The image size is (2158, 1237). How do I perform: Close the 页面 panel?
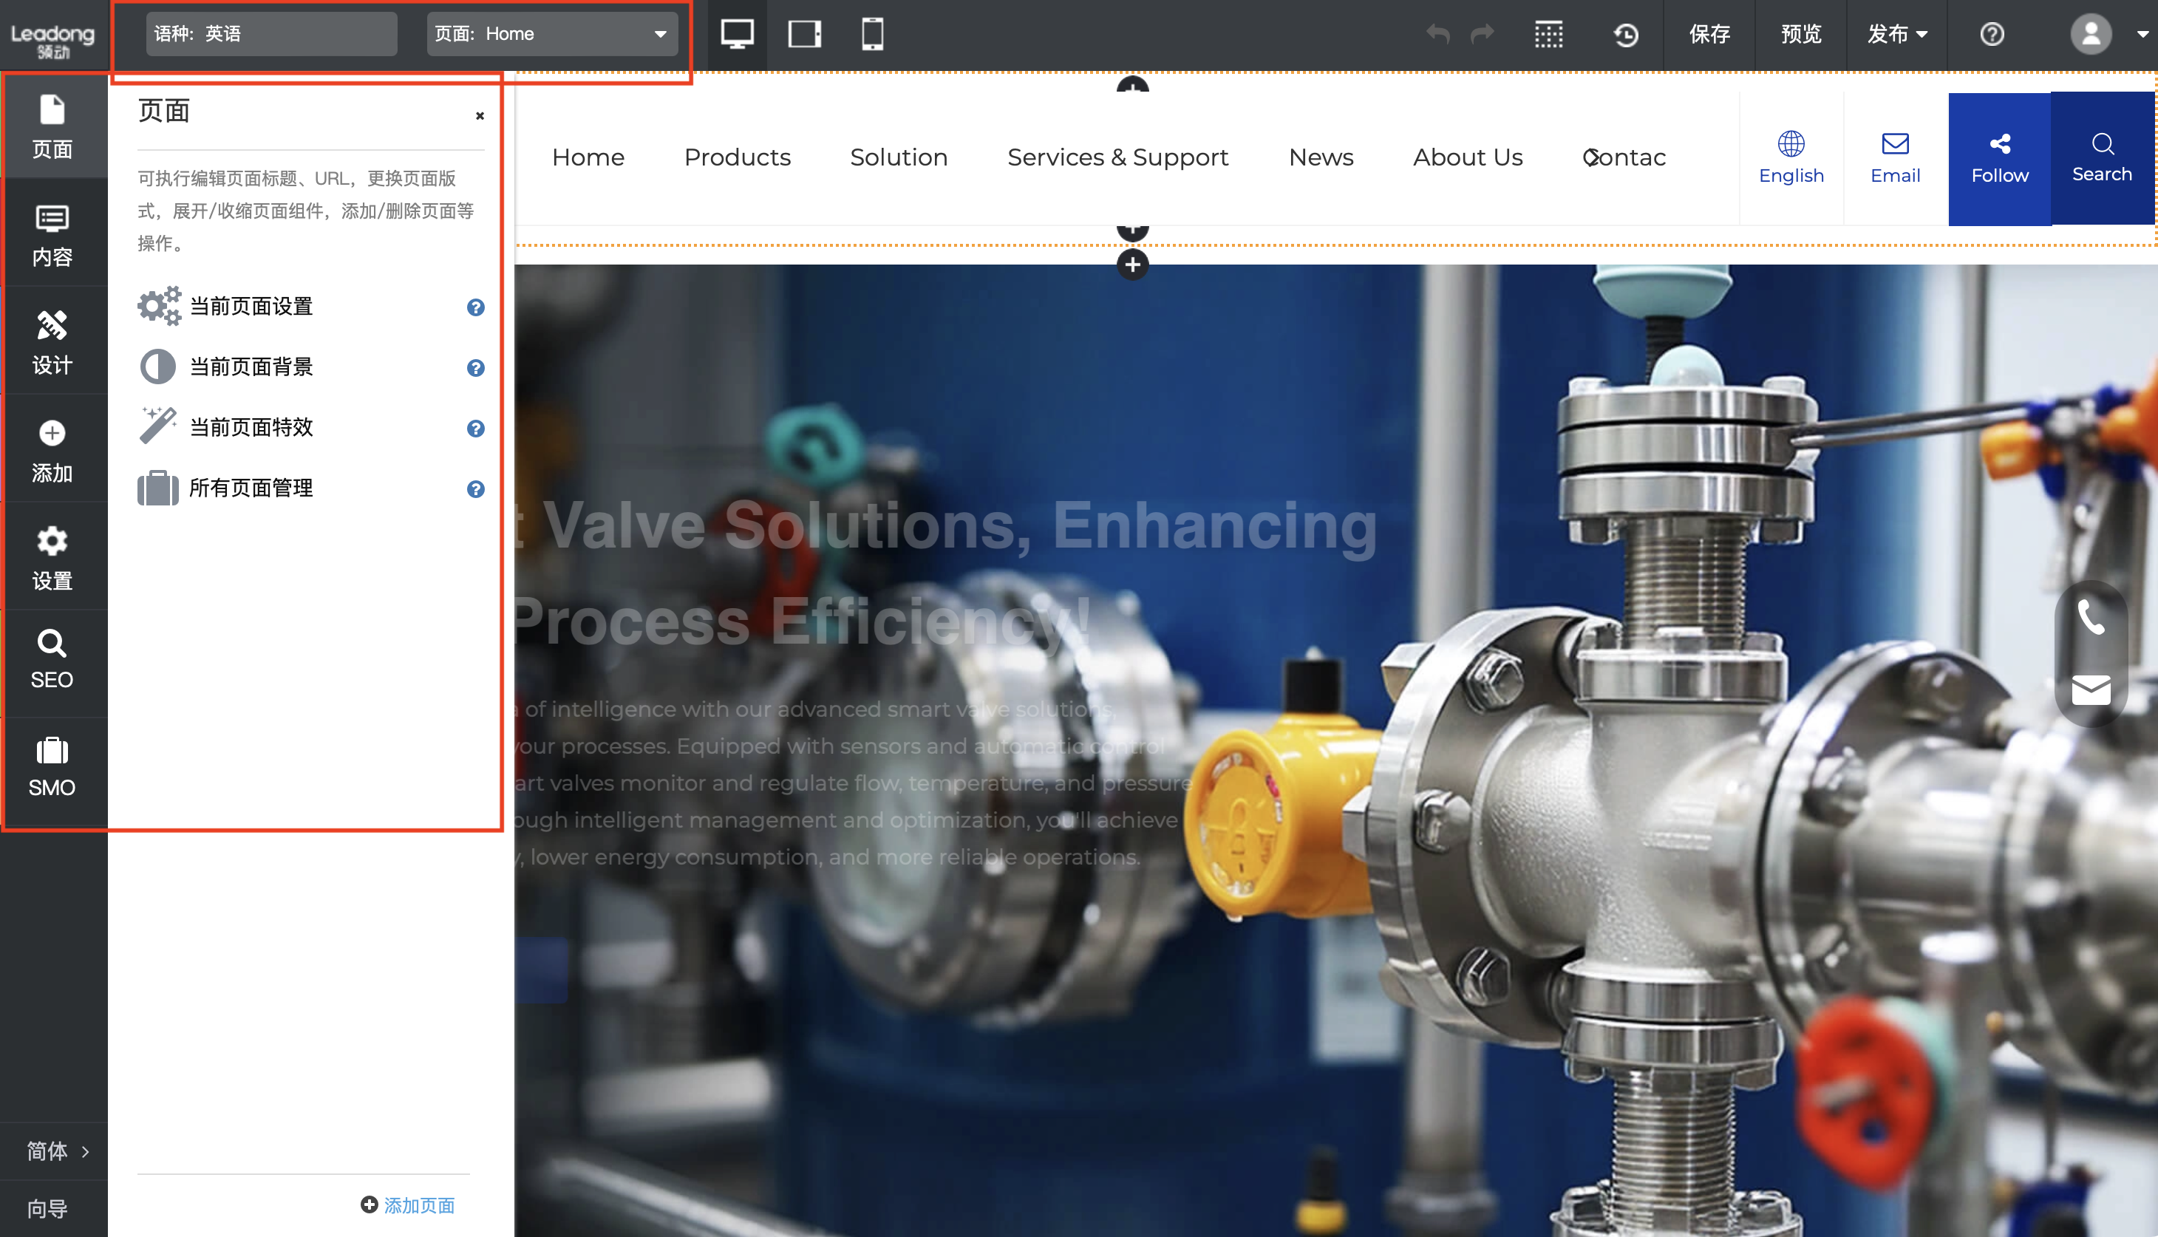point(480,115)
